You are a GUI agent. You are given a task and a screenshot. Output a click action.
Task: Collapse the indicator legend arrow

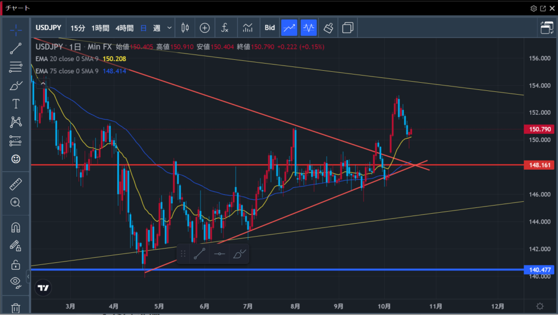[x=43, y=84]
